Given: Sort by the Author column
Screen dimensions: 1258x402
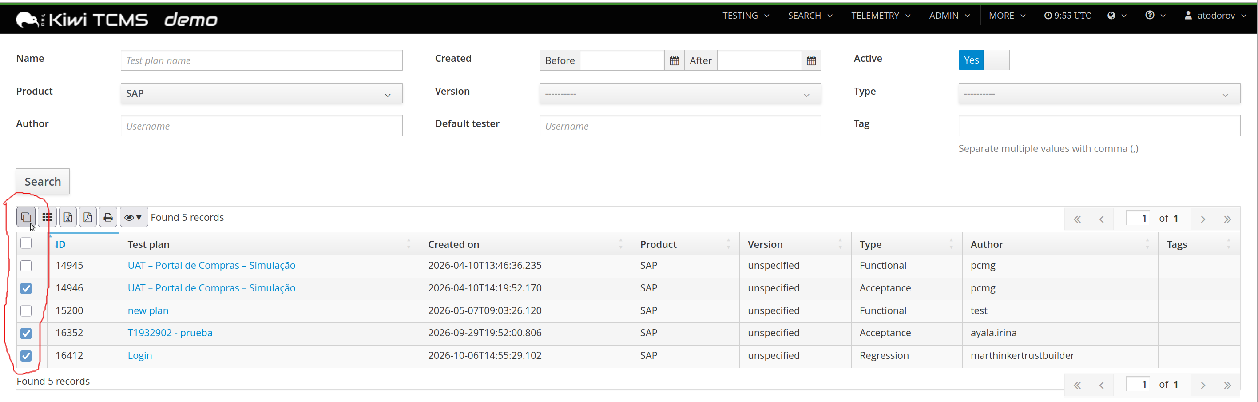Looking at the screenshot, I should tap(1060, 244).
